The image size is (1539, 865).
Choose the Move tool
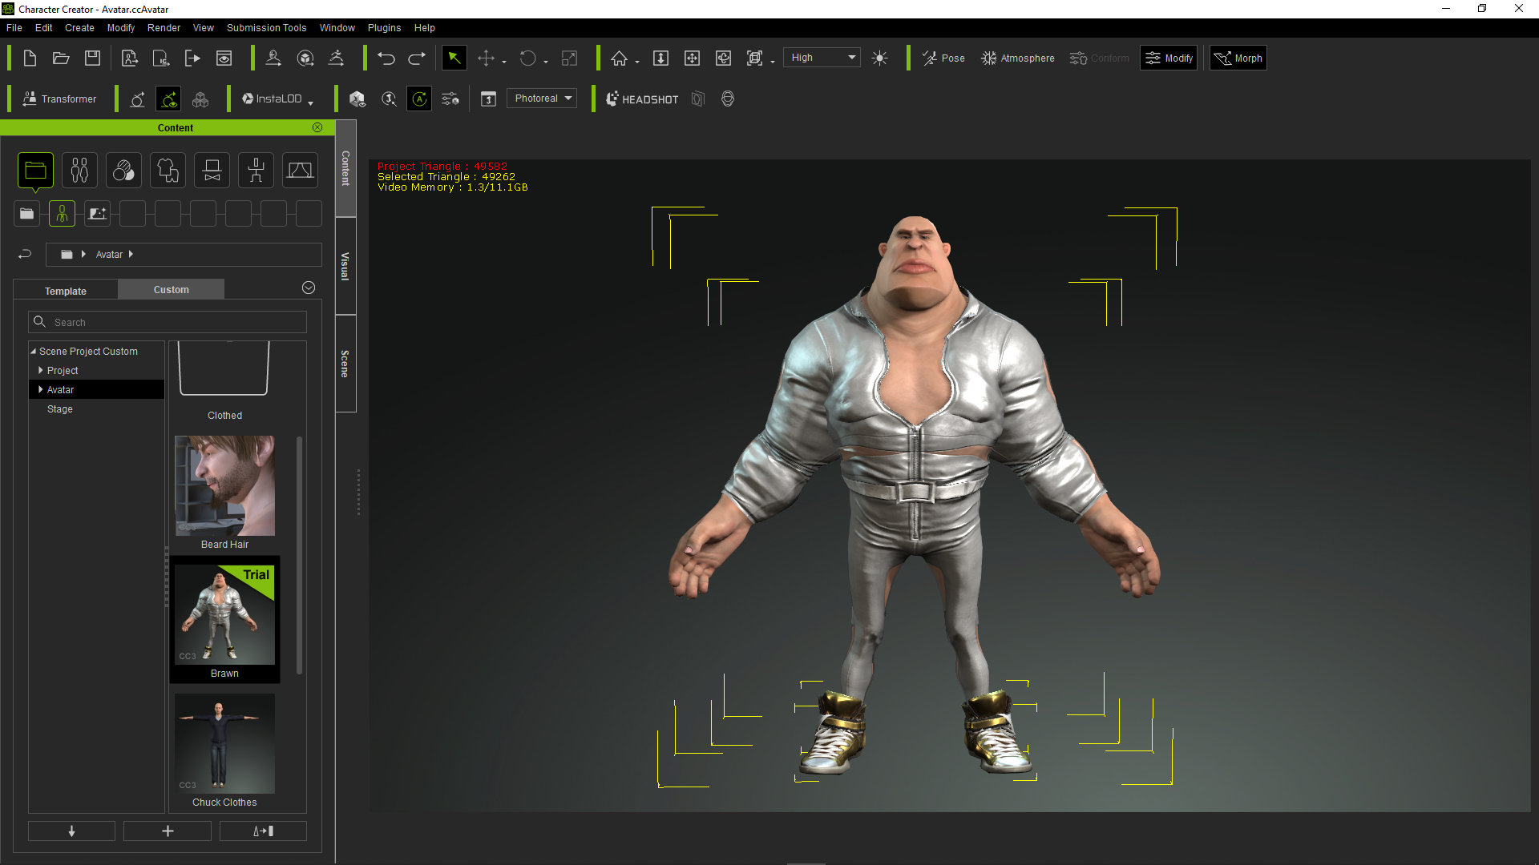[486, 58]
